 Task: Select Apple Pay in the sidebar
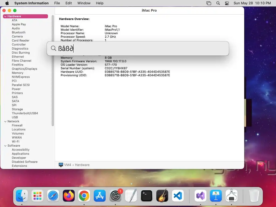(19, 24)
